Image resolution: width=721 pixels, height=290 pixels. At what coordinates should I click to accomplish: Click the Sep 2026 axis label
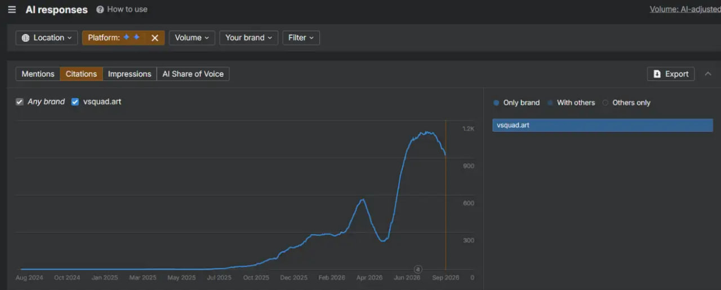point(446,278)
